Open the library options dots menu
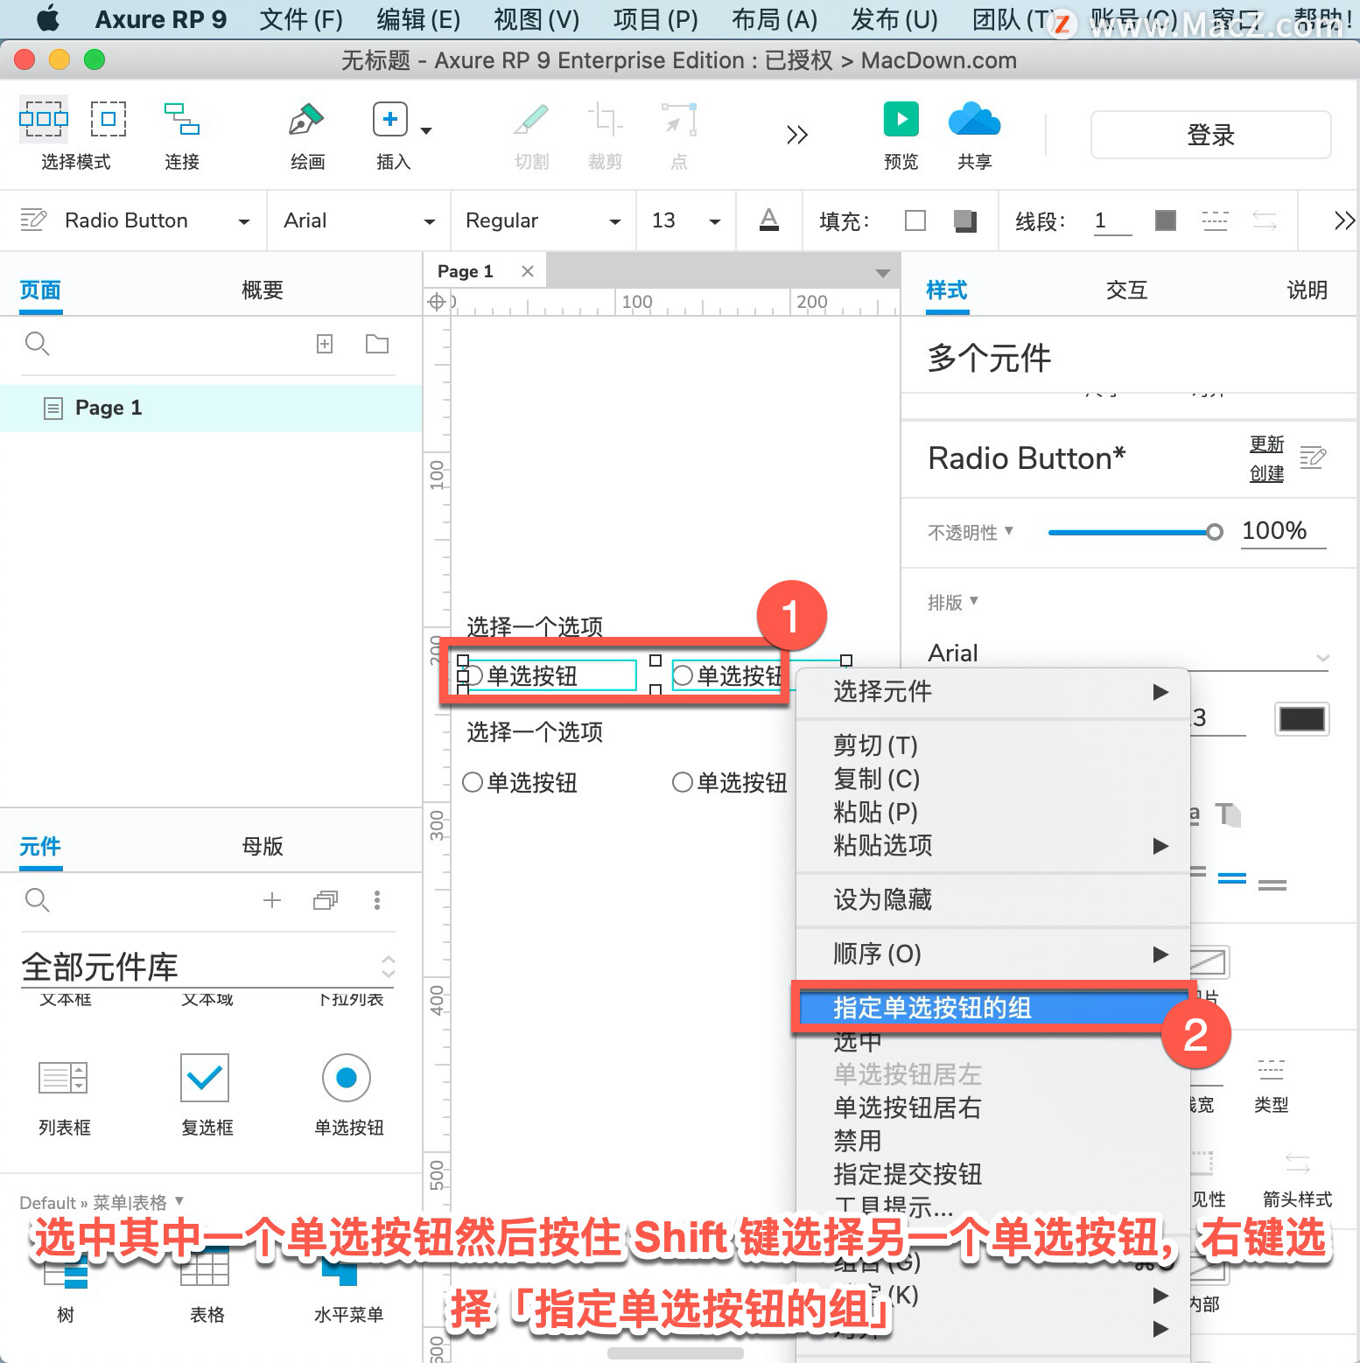Screen dimensions: 1360x1363 point(377,900)
